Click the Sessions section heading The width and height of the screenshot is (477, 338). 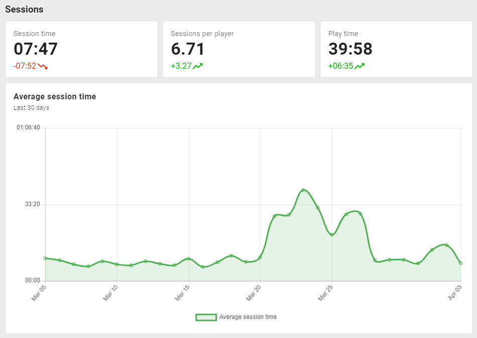(x=24, y=10)
